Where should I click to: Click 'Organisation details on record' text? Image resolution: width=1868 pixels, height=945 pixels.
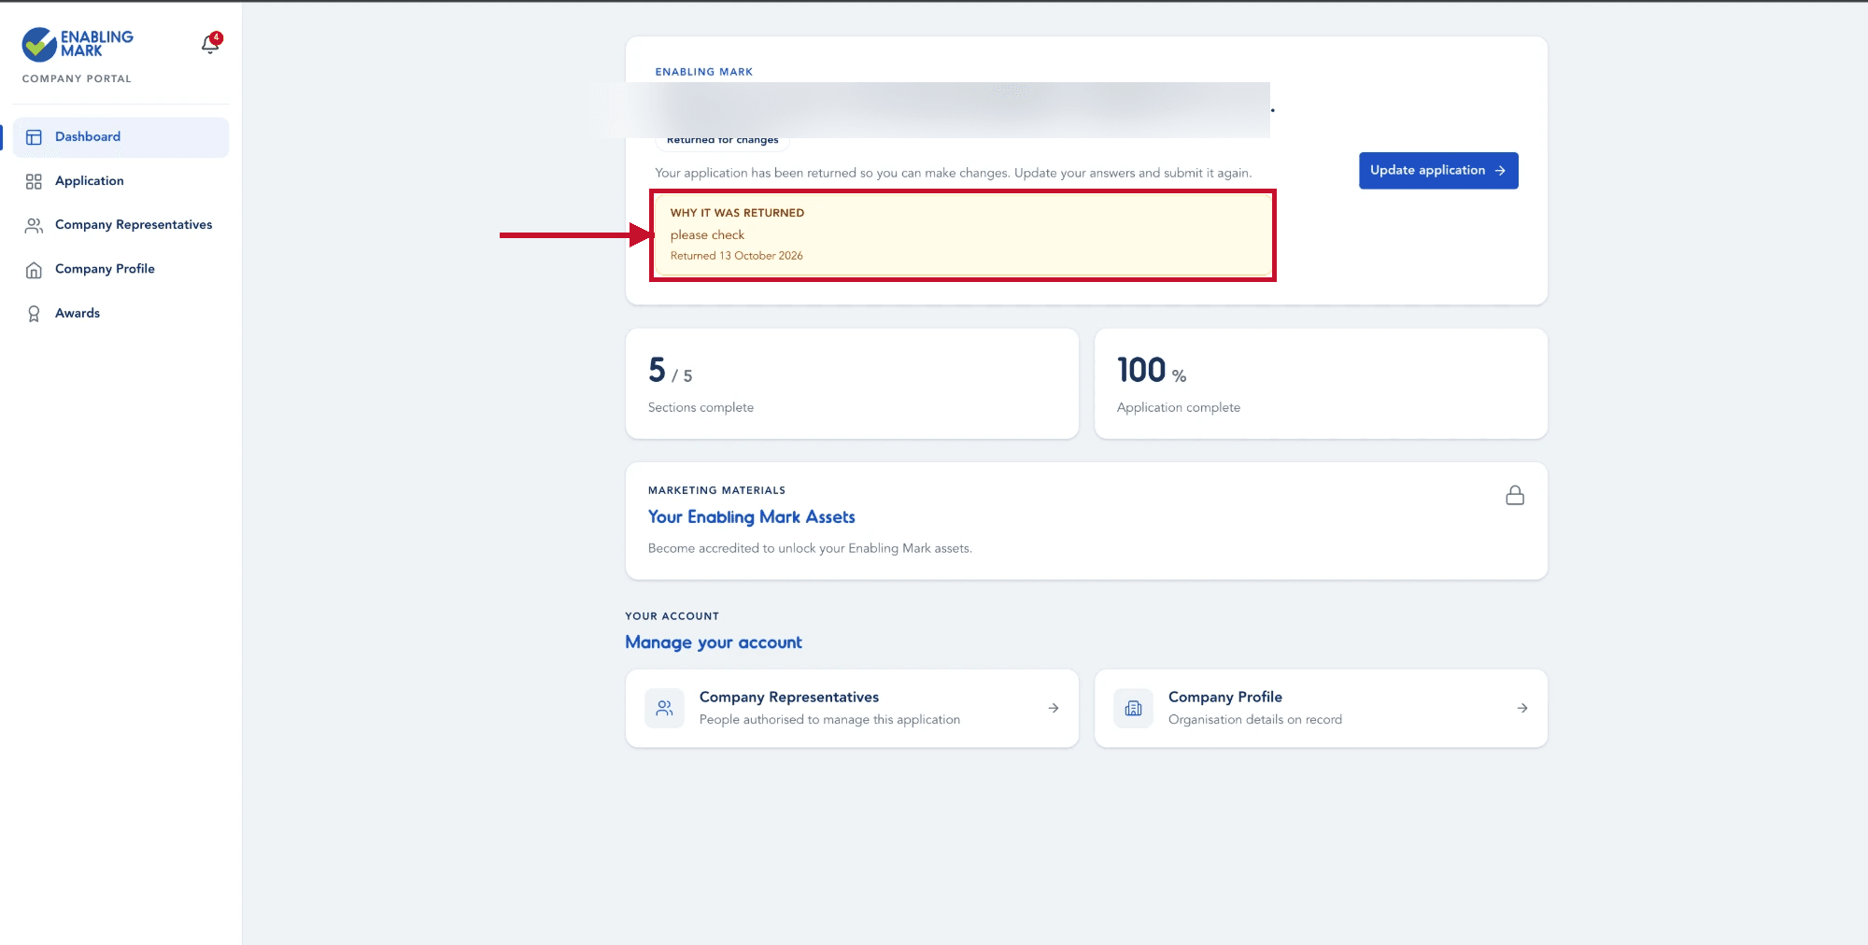coord(1255,719)
